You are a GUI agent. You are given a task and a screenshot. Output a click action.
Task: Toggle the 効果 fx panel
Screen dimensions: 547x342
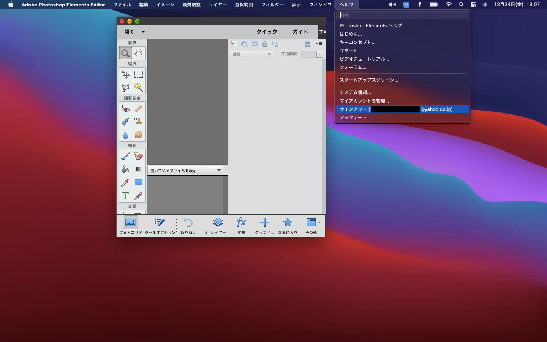coord(242,226)
